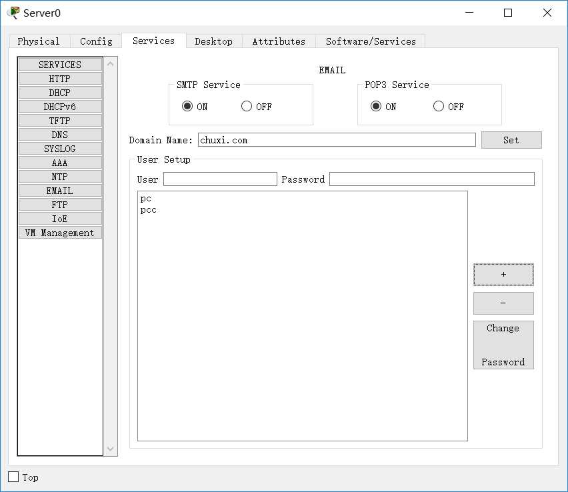The width and height of the screenshot is (568, 492).
Task: Click services list scroll up arrow
Action: 111,64
